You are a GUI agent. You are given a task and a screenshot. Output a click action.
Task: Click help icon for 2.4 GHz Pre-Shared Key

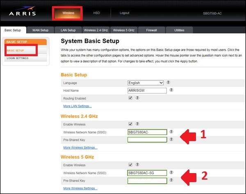(171, 139)
